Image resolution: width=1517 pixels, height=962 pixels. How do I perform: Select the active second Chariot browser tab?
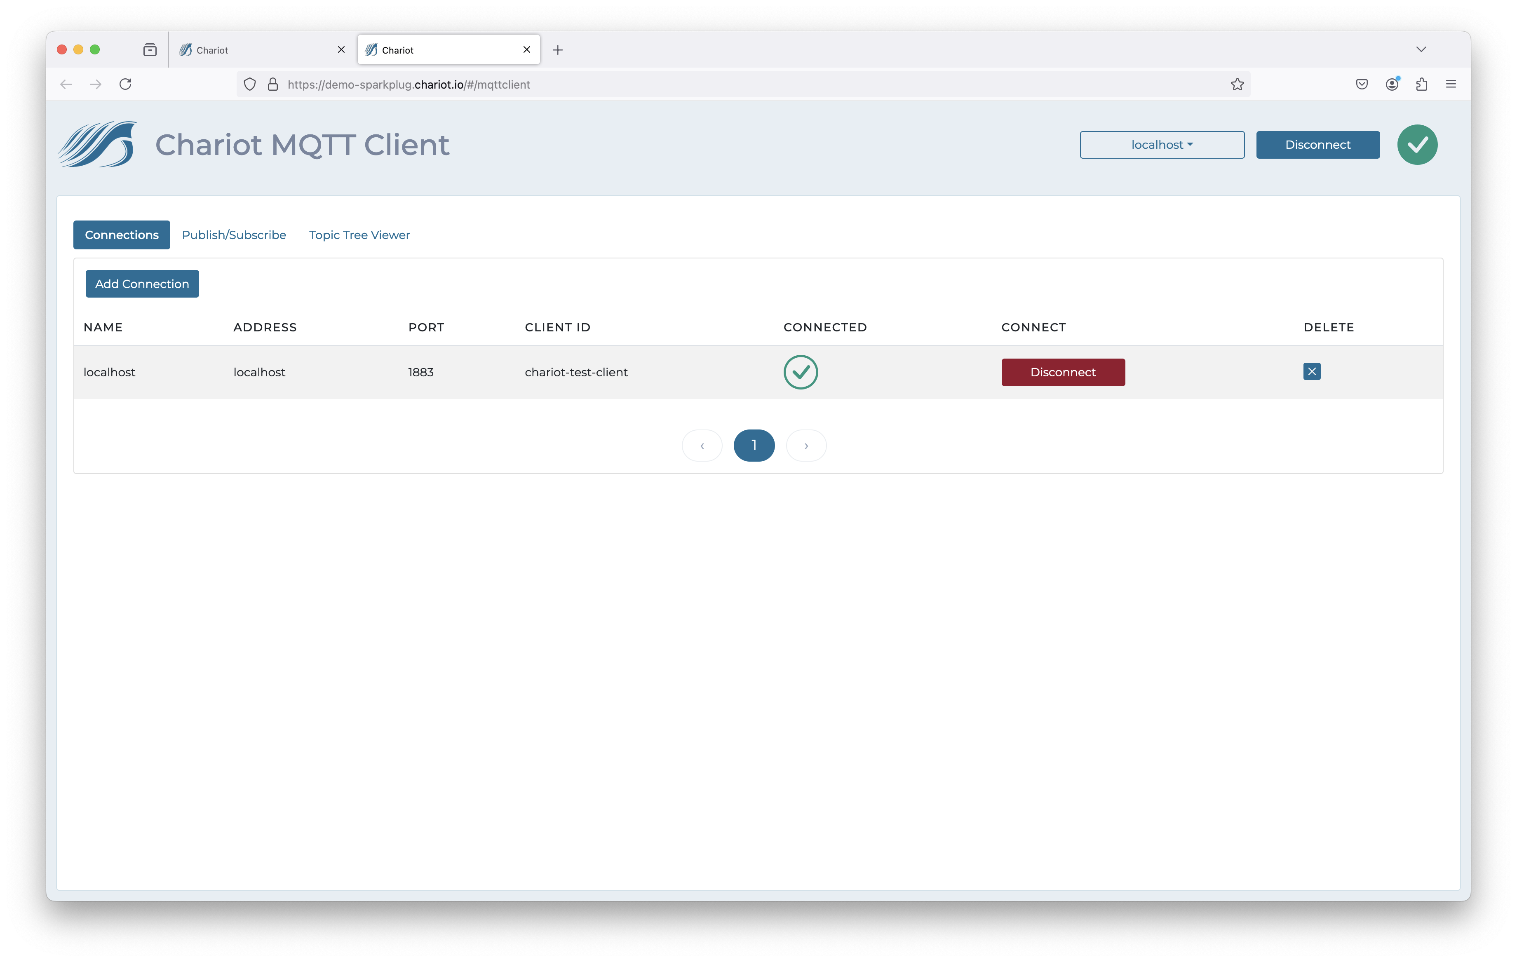tap(449, 50)
